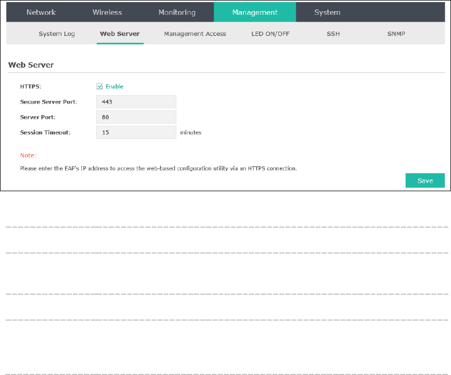Click the 'Secure Server Port:' label
This screenshot has height=375, width=451.
click(x=49, y=102)
